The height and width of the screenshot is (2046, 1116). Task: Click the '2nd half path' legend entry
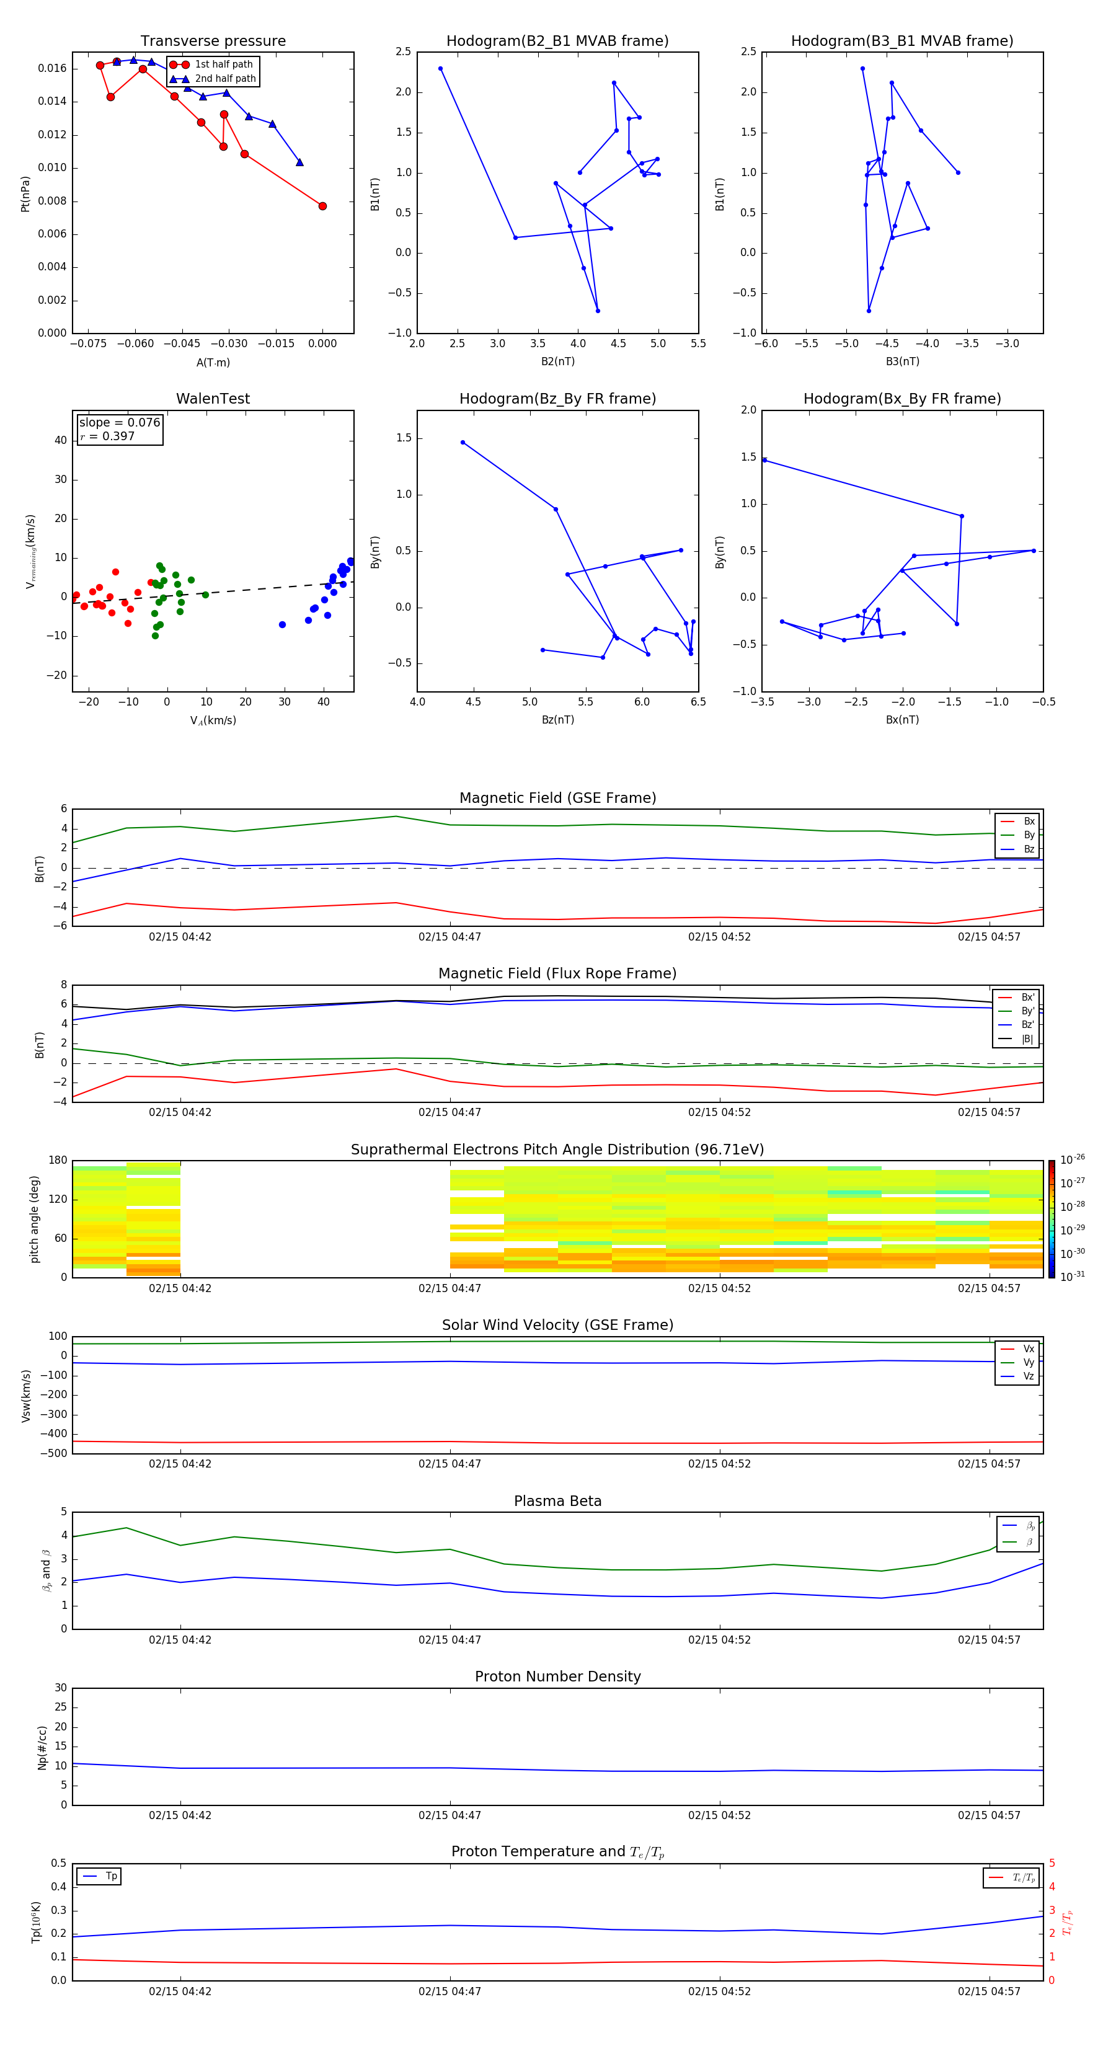click(213, 79)
